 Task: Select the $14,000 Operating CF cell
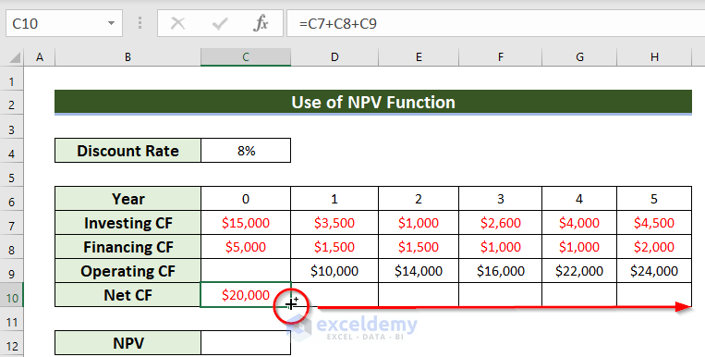tap(419, 271)
